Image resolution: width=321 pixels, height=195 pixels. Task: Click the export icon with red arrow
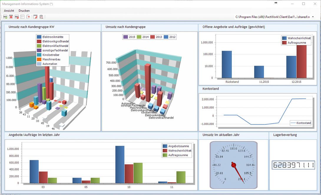(x=29, y=17)
